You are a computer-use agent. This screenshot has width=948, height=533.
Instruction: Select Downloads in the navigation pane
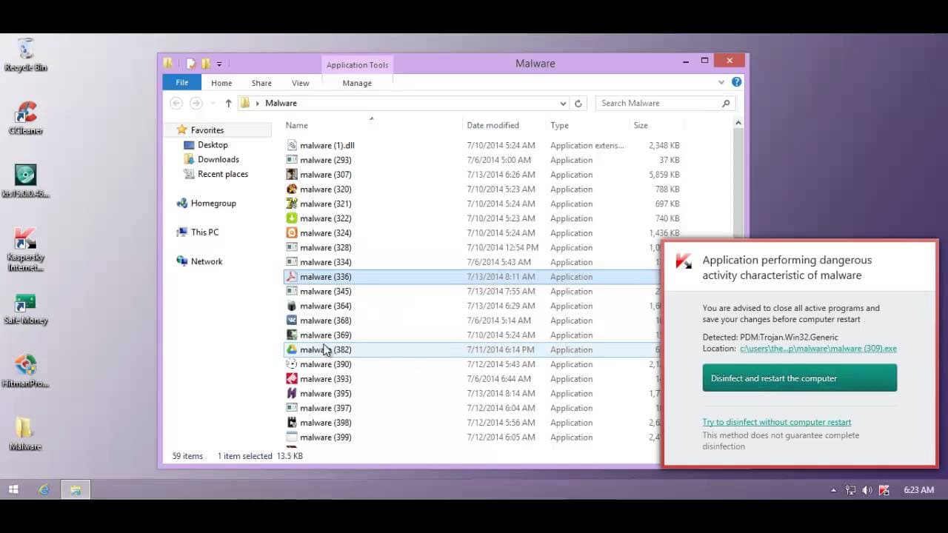tap(218, 159)
